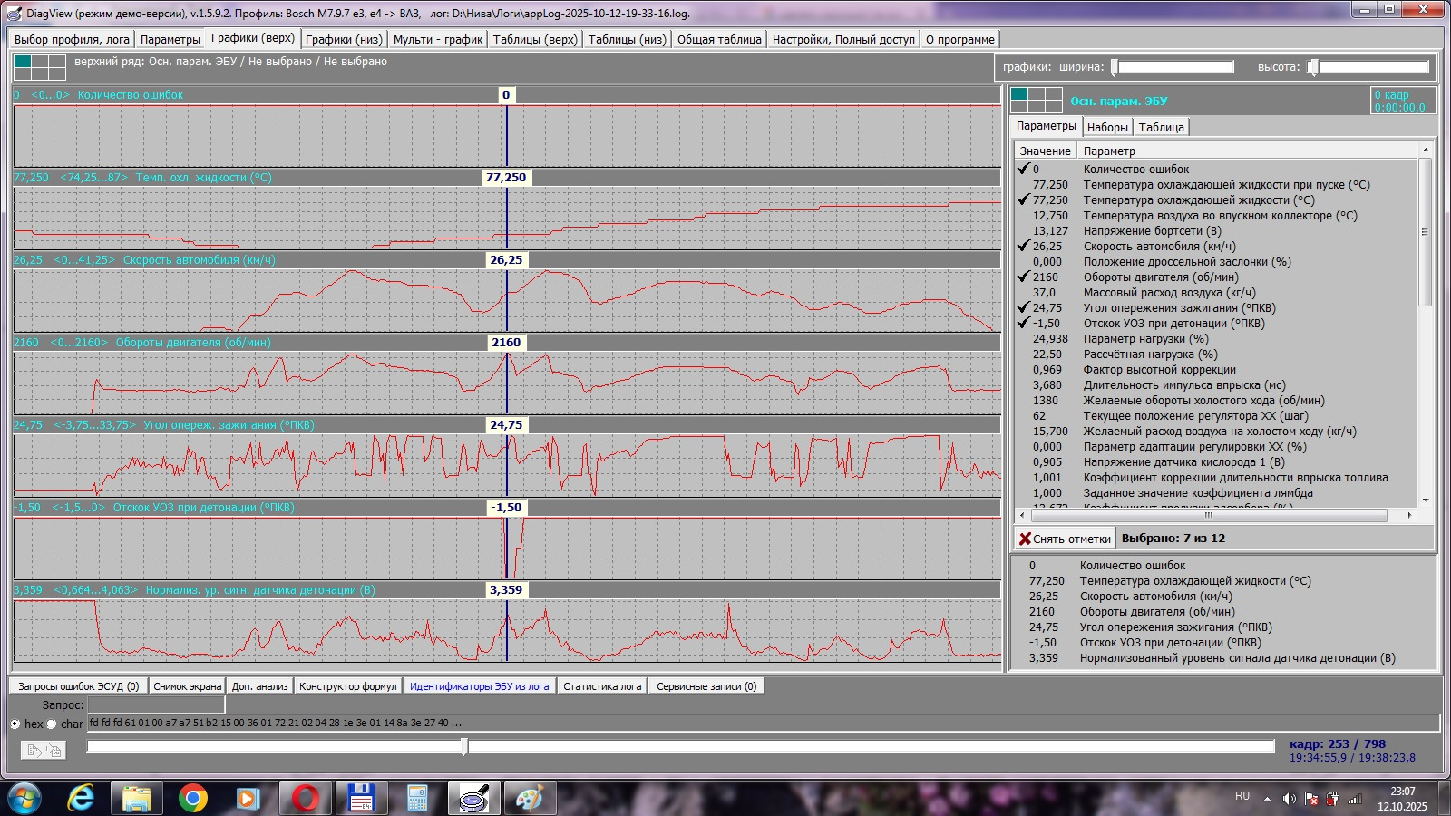Screen dimensions: 1451x816
Task: Open the Мульти - график tab
Action: pos(438,39)
